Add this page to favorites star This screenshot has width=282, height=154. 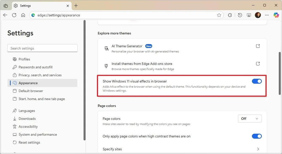pos(219,15)
